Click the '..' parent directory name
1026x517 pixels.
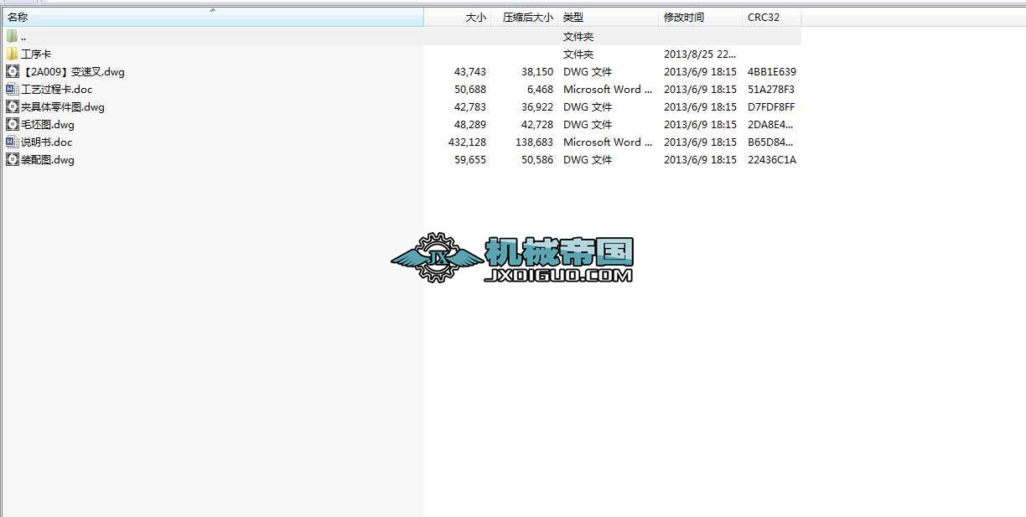click(23, 37)
